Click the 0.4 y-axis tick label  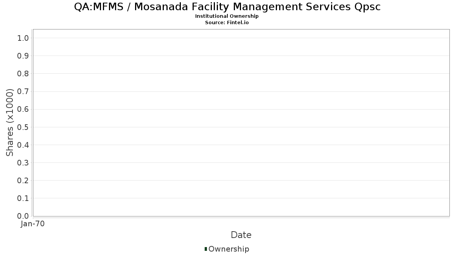(x=23, y=145)
